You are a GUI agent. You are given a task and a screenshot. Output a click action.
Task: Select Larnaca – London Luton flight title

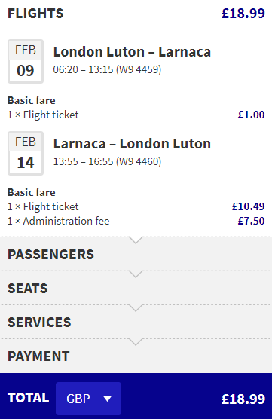132,144
